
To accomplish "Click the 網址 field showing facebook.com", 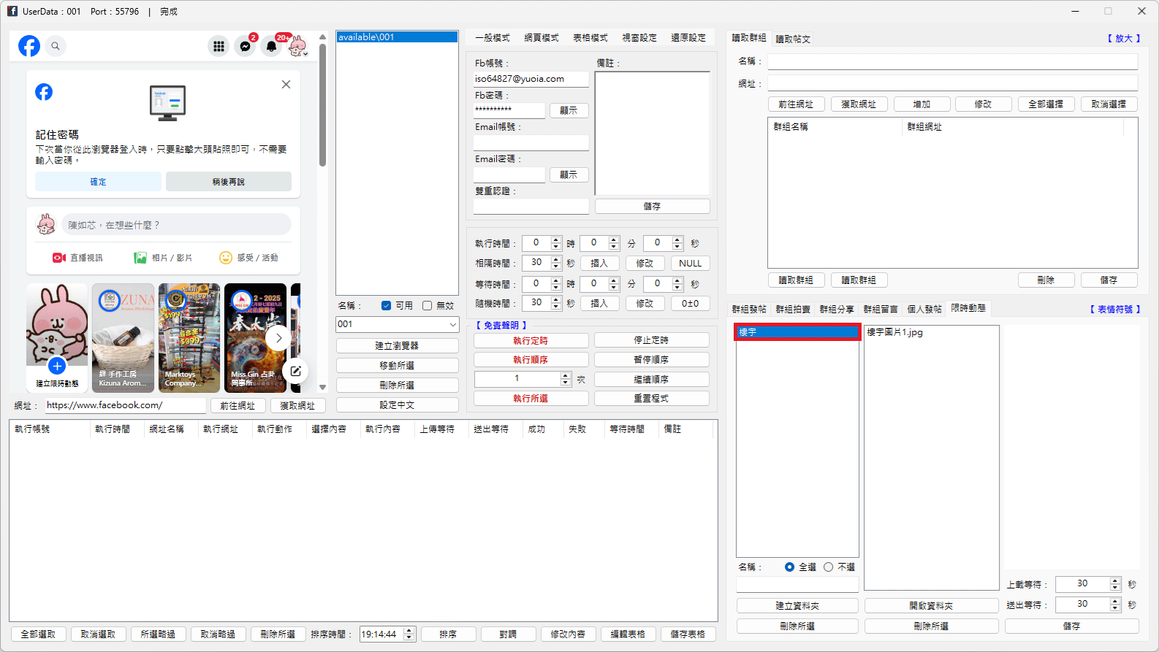I will tap(125, 404).
